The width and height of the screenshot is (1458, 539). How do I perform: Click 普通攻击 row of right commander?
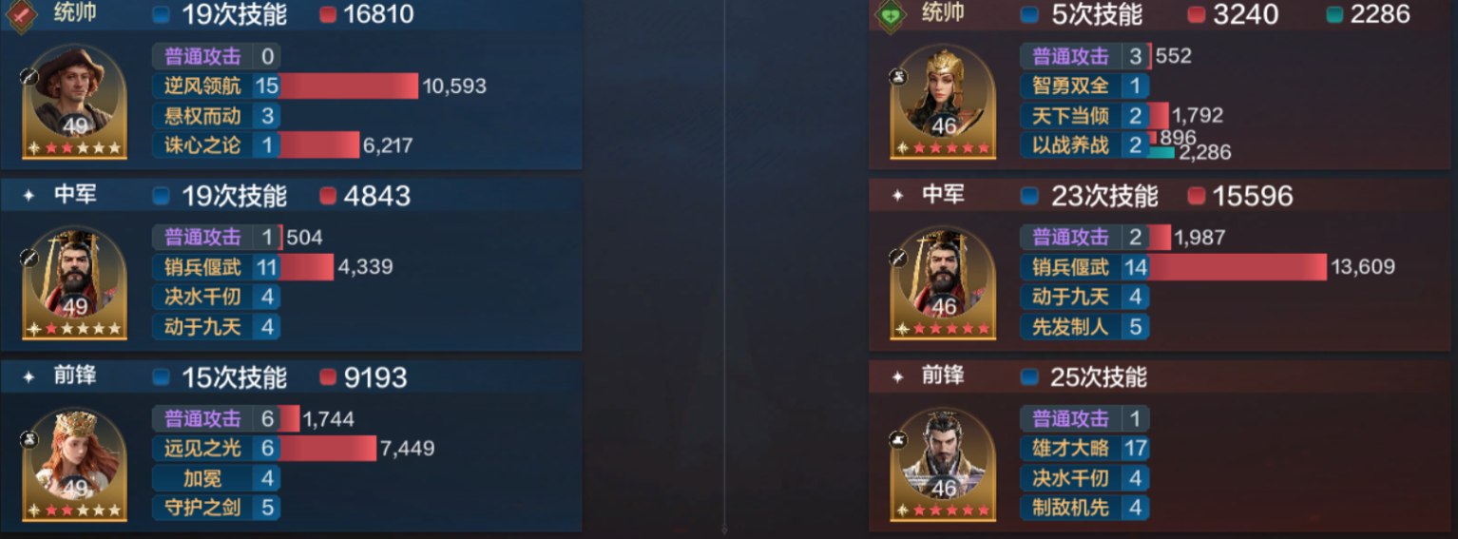[x=1085, y=56]
